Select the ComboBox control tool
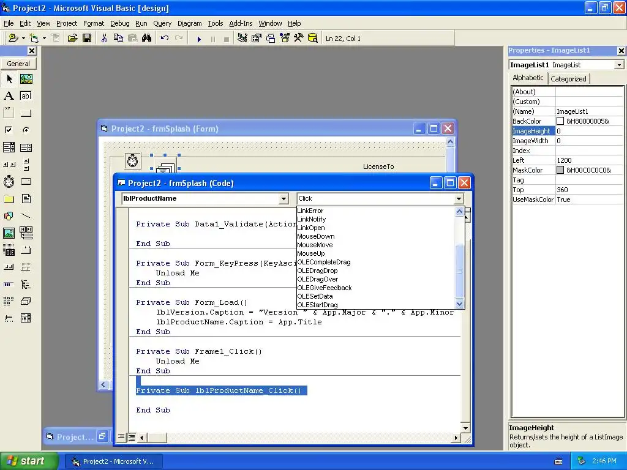627x470 pixels. click(9, 147)
